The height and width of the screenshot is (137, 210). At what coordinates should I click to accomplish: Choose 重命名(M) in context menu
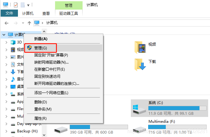63,109
